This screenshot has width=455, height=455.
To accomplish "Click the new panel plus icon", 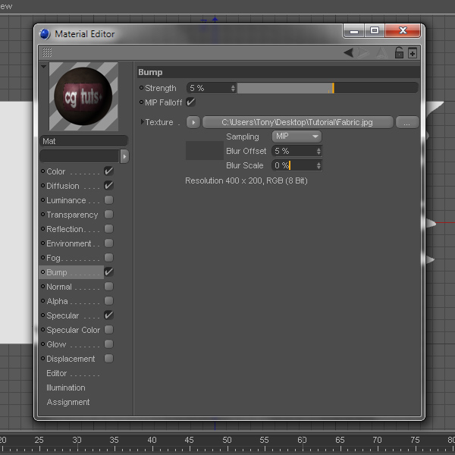I will coord(413,53).
